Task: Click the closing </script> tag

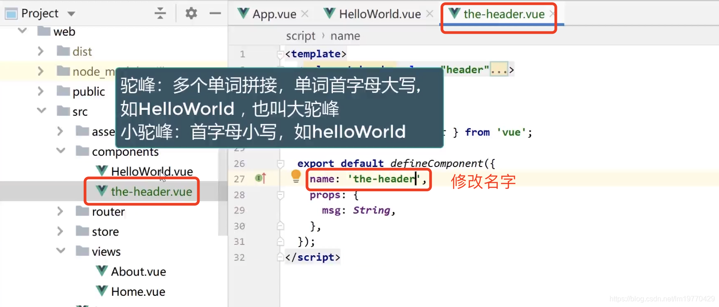Action: point(313,257)
